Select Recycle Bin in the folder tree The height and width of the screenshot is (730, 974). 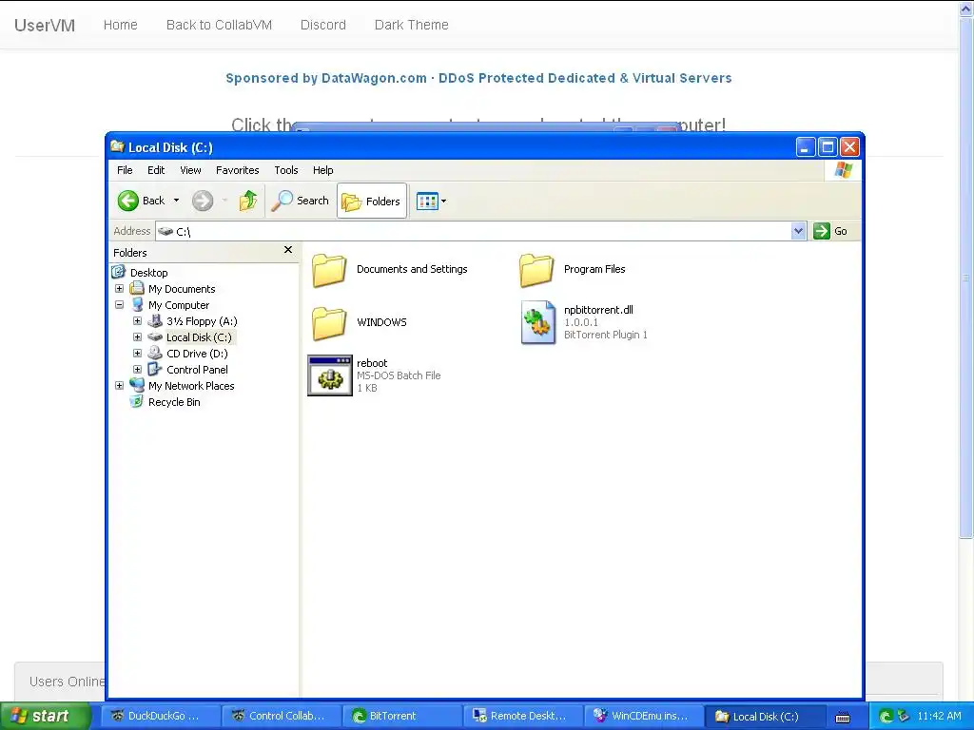click(174, 402)
